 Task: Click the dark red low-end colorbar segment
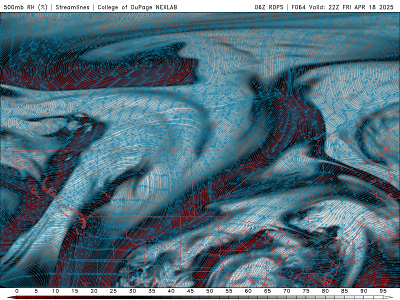(x=12, y=297)
